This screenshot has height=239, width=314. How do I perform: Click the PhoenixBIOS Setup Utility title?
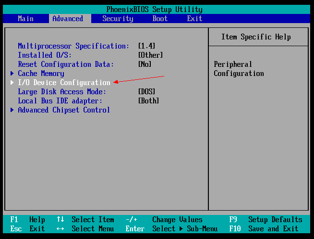(x=155, y=10)
